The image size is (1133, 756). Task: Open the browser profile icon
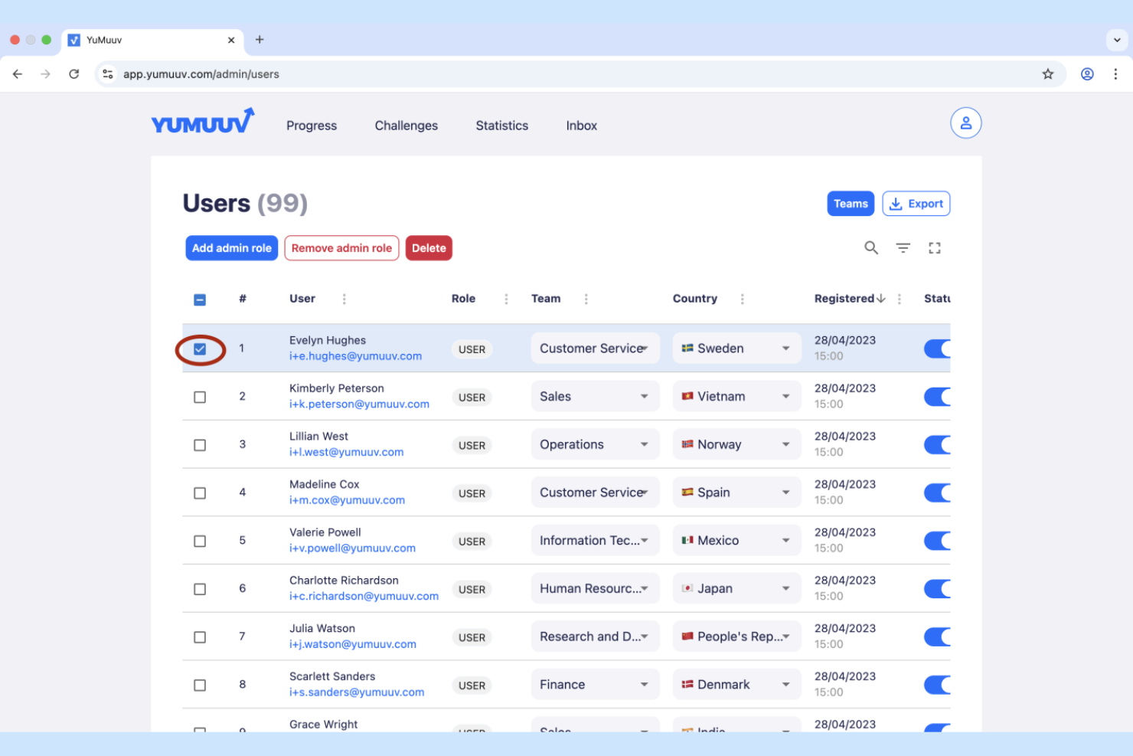[x=1087, y=74]
